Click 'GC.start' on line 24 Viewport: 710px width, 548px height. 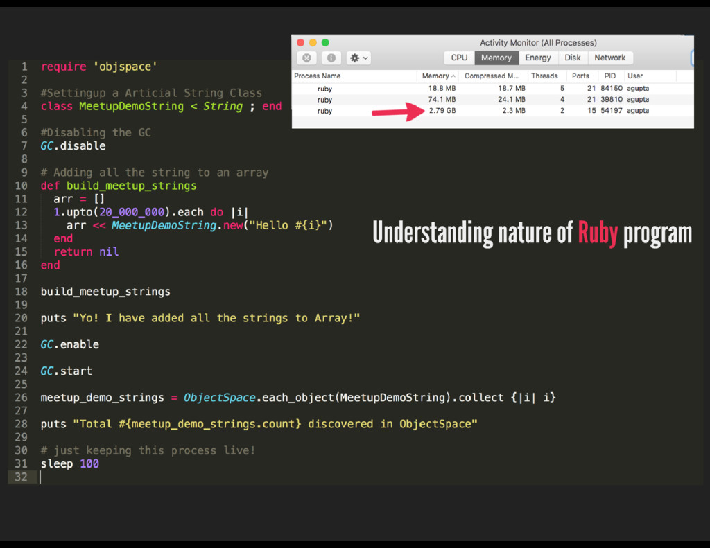66,371
